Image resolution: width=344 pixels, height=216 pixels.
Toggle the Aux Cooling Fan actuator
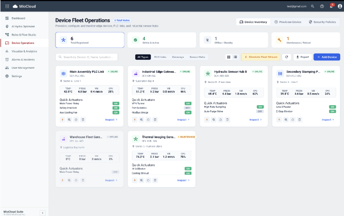[x=116, y=112]
